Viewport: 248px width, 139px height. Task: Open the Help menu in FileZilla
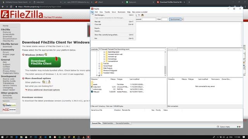point(129,12)
